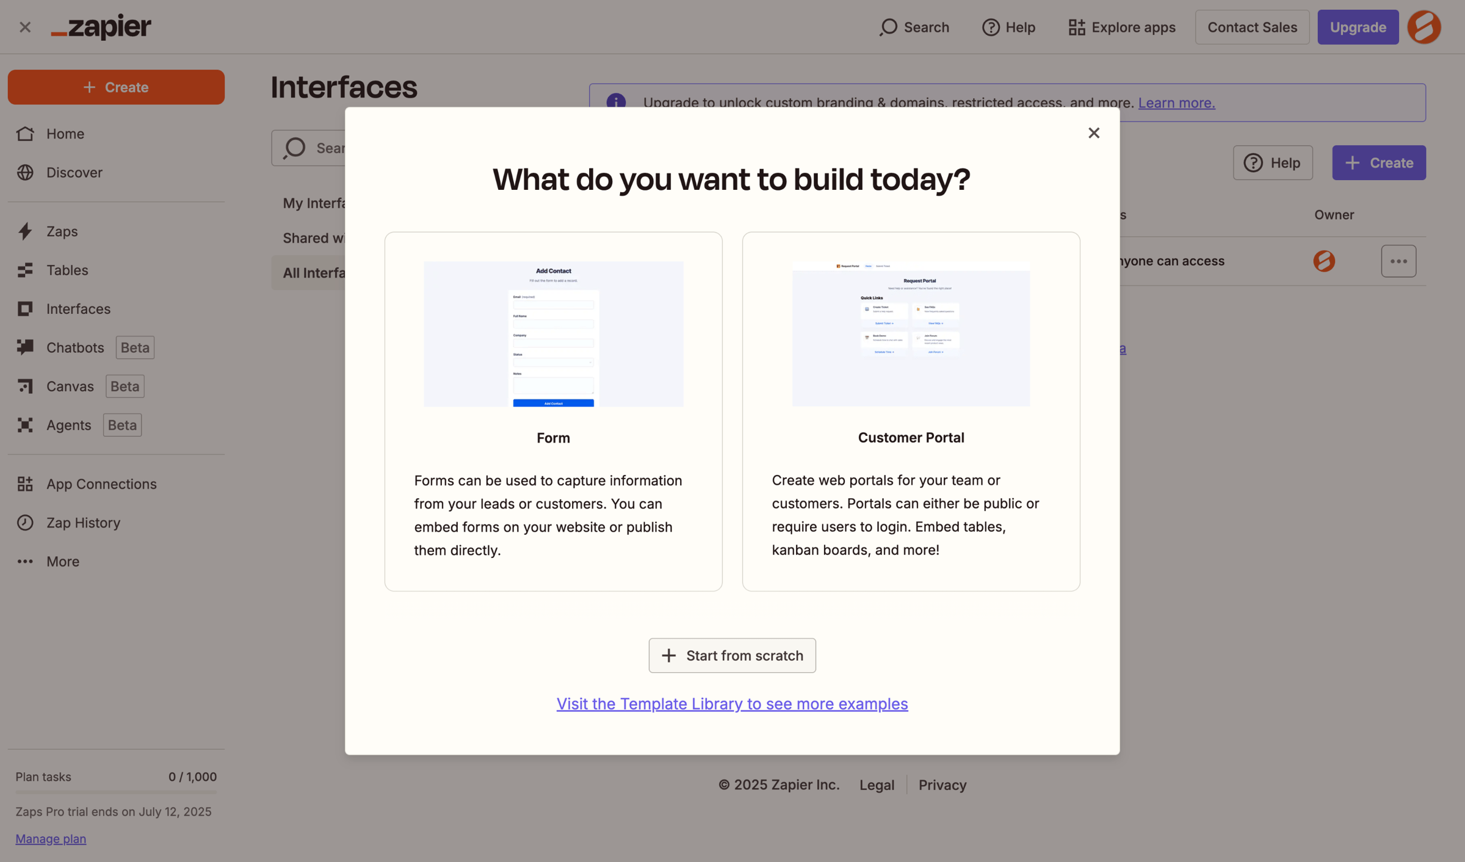Screen dimensions: 1465x862
Task: Select Interfaces in the sidebar
Action: pyautogui.click(x=116, y=308)
